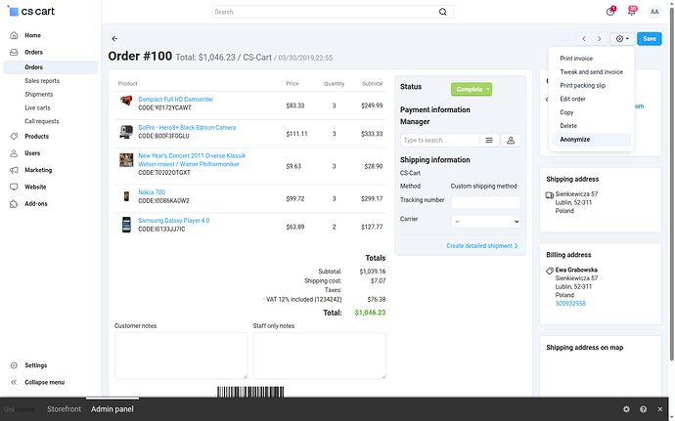Open Sales reports in the sidebar
Screen dimensions: 675x421
coord(42,81)
